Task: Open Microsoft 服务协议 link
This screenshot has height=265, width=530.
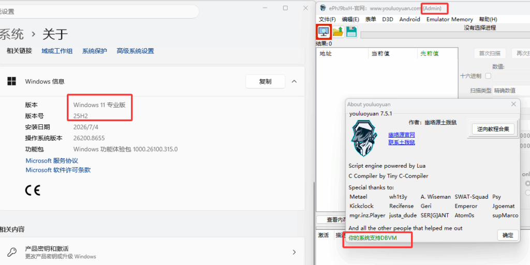Action: pyautogui.click(x=52, y=160)
